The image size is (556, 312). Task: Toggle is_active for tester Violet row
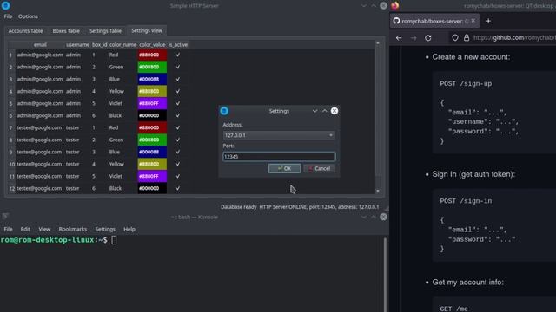click(178, 176)
